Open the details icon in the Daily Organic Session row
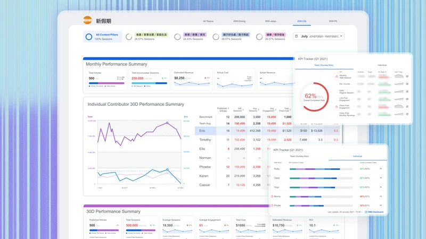Screen dimensions: 426x239 (x=407, y=91)
